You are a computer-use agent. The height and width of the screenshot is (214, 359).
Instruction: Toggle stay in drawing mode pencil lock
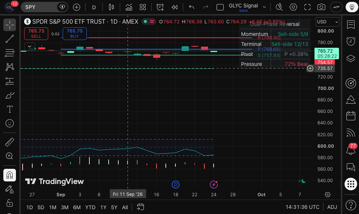[x=10, y=189]
